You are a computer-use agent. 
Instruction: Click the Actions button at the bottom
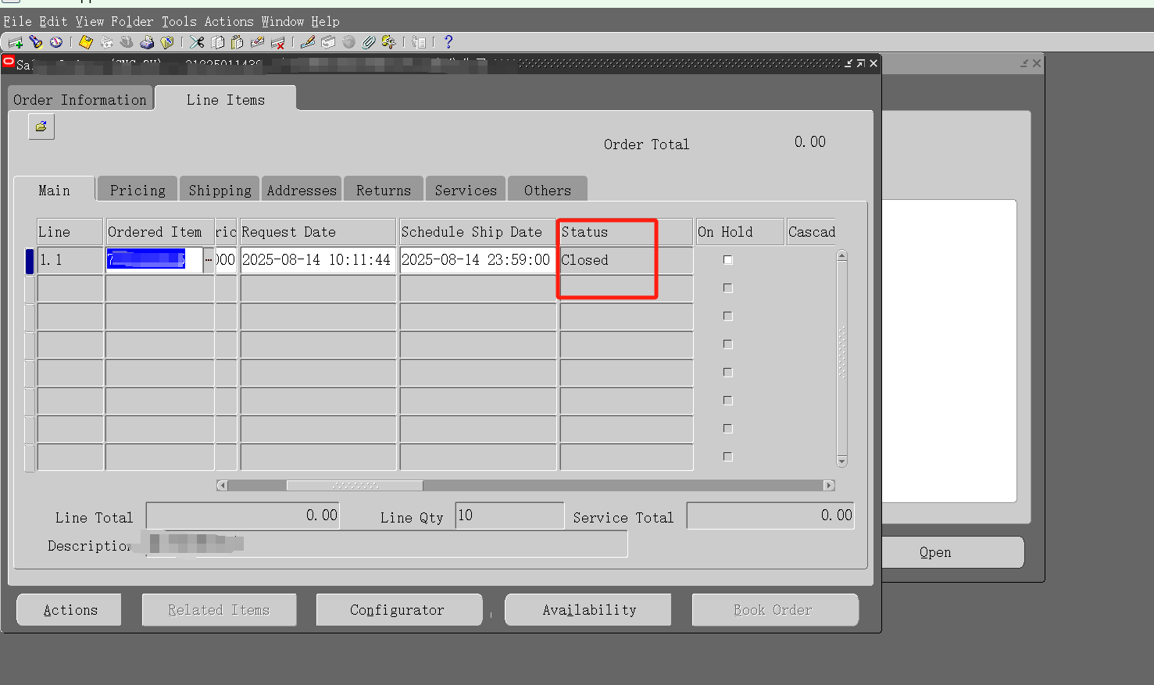[70, 610]
